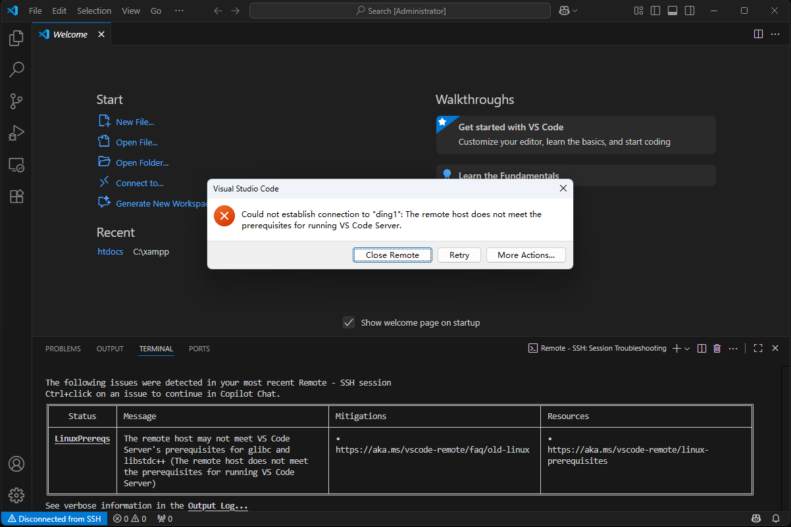This screenshot has width=791, height=527.
Task: Open the recent htdocs folder
Action: pos(111,251)
